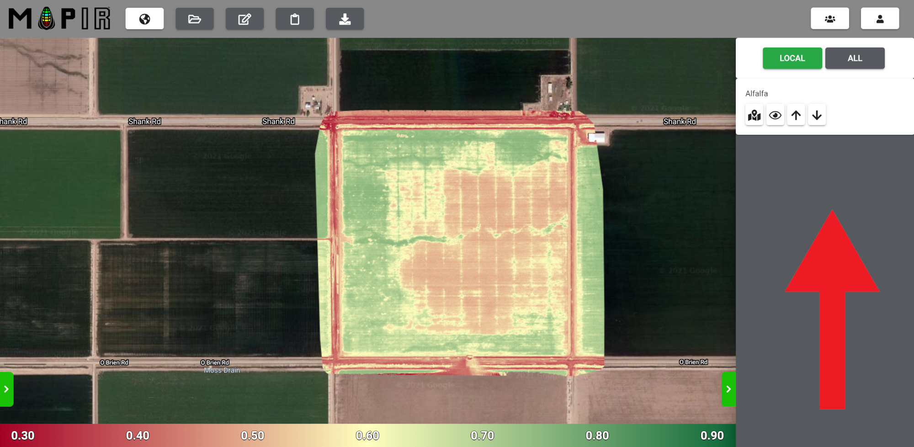This screenshot has height=447, width=914.
Task: Switch to the LOCAL tab
Action: point(792,58)
